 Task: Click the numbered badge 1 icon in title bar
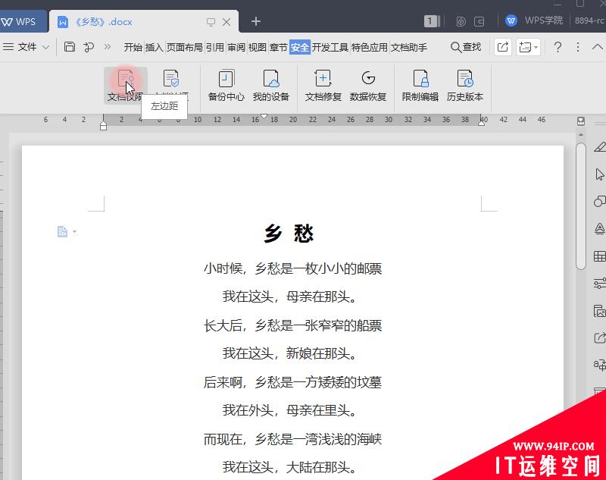click(432, 21)
